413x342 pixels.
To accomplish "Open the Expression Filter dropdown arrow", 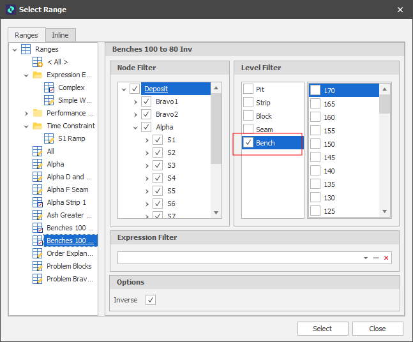I will pos(366,258).
